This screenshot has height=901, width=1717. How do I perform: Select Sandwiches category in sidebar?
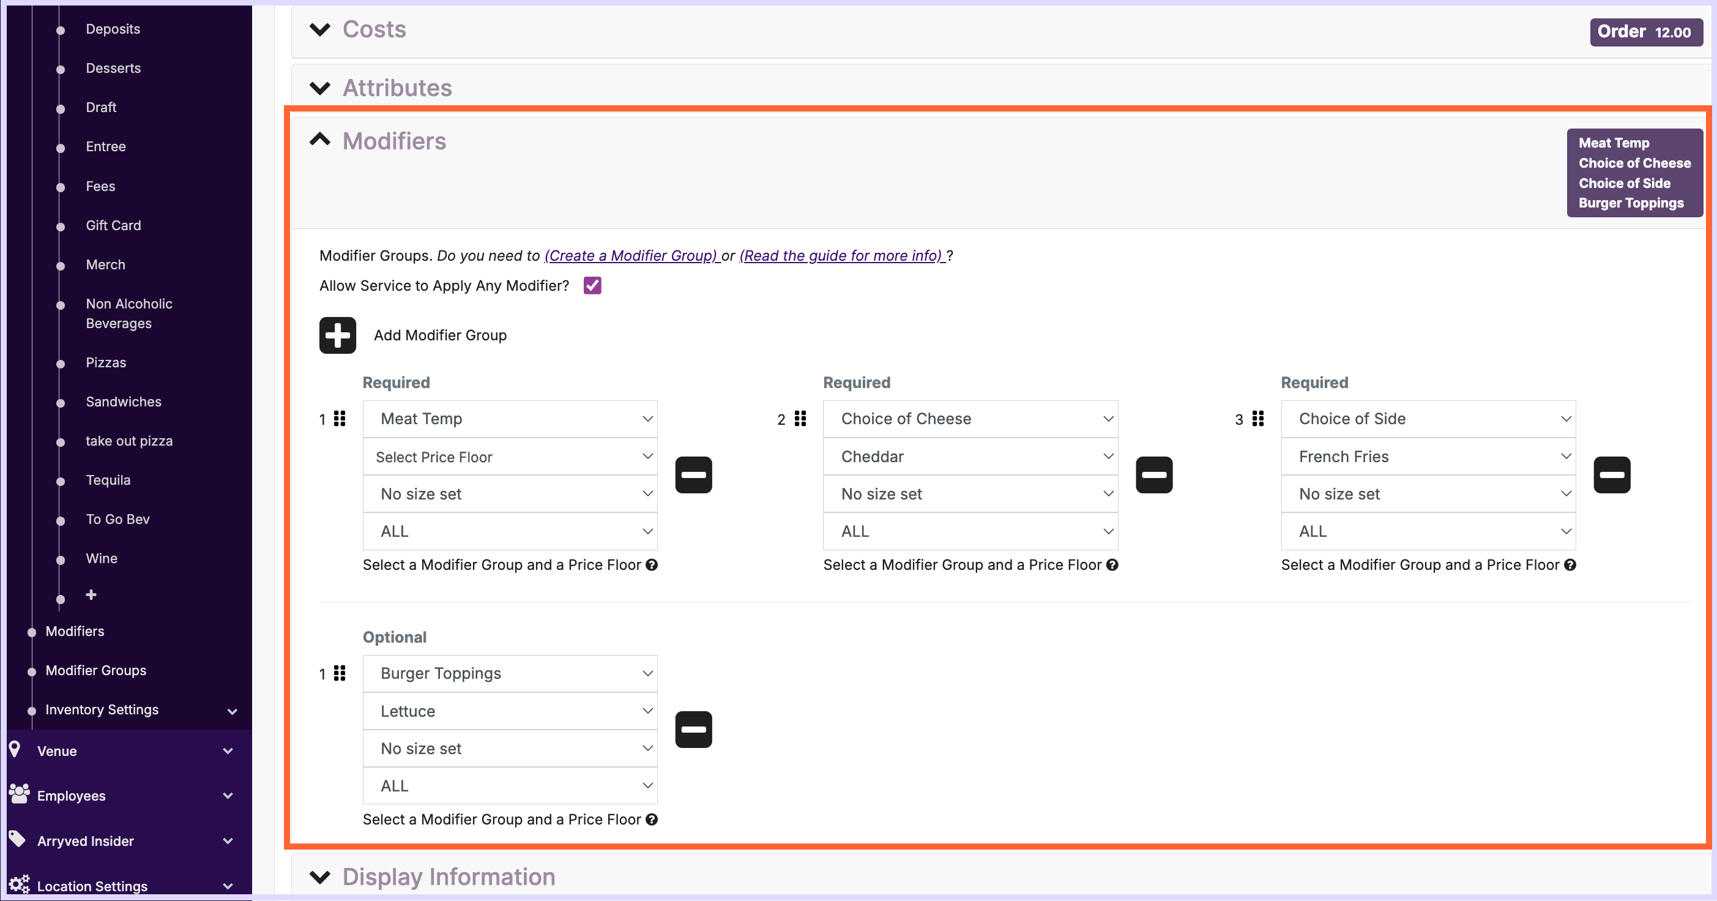124,402
